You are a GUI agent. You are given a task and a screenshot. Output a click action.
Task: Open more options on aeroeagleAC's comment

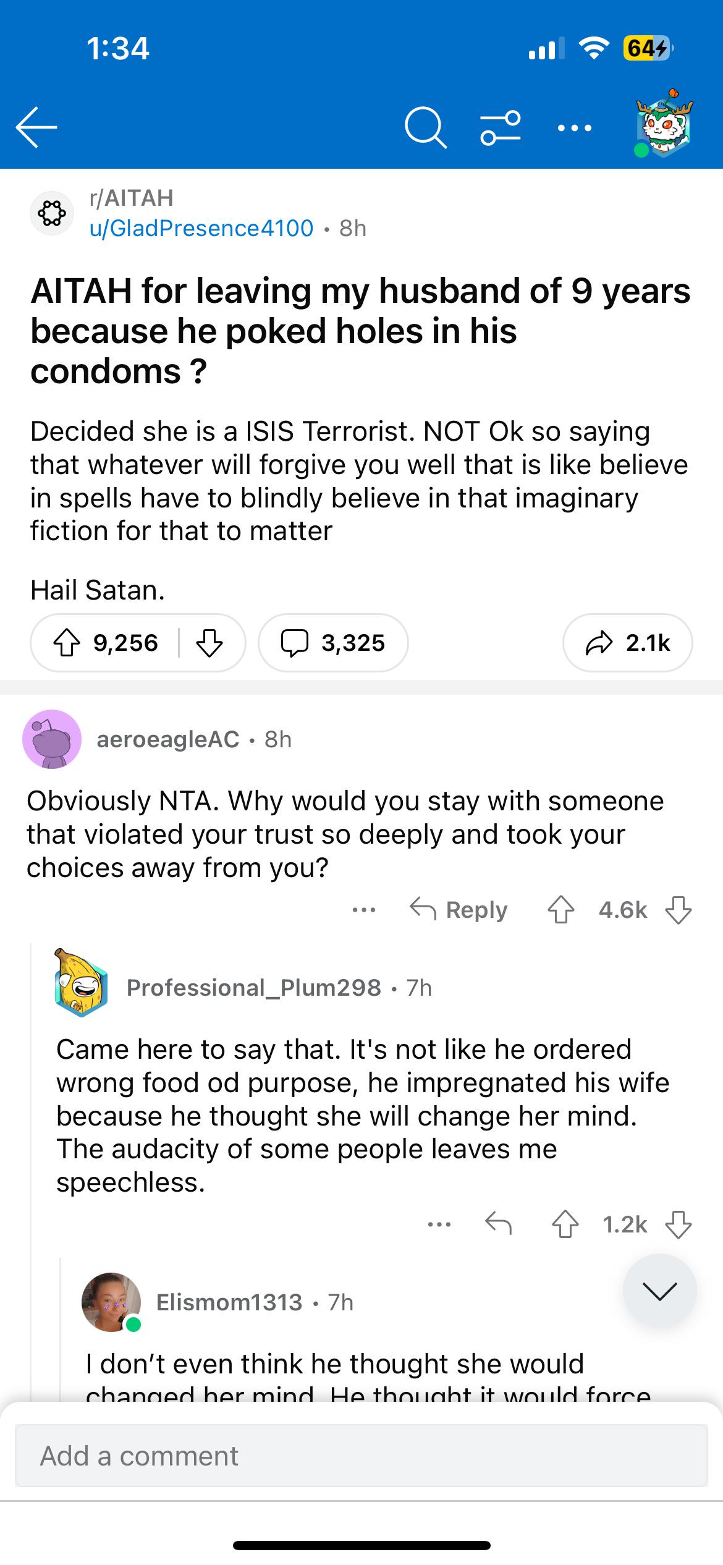click(364, 910)
